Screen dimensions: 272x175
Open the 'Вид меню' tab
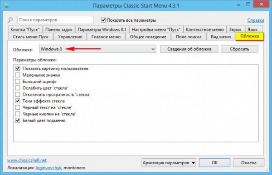coord(221,37)
